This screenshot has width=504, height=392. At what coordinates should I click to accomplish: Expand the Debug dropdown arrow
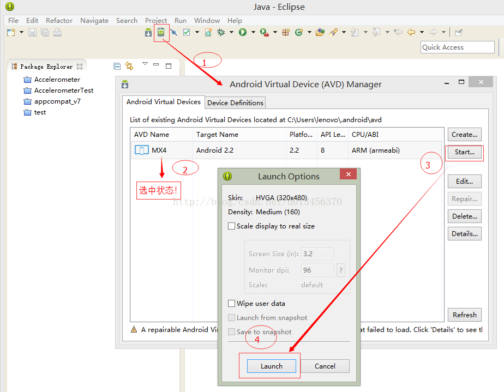pyautogui.click(x=231, y=32)
